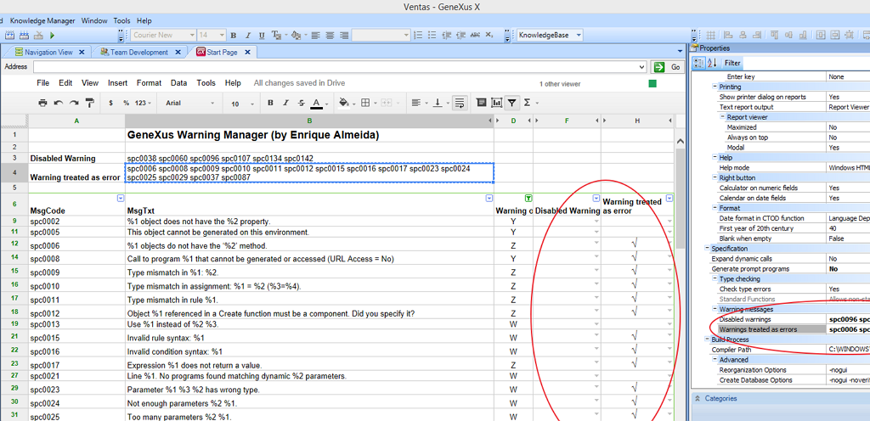Click the Underline button in the GeneXus toolbar
This screenshot has width=870, height=421.
coord(262,35)
